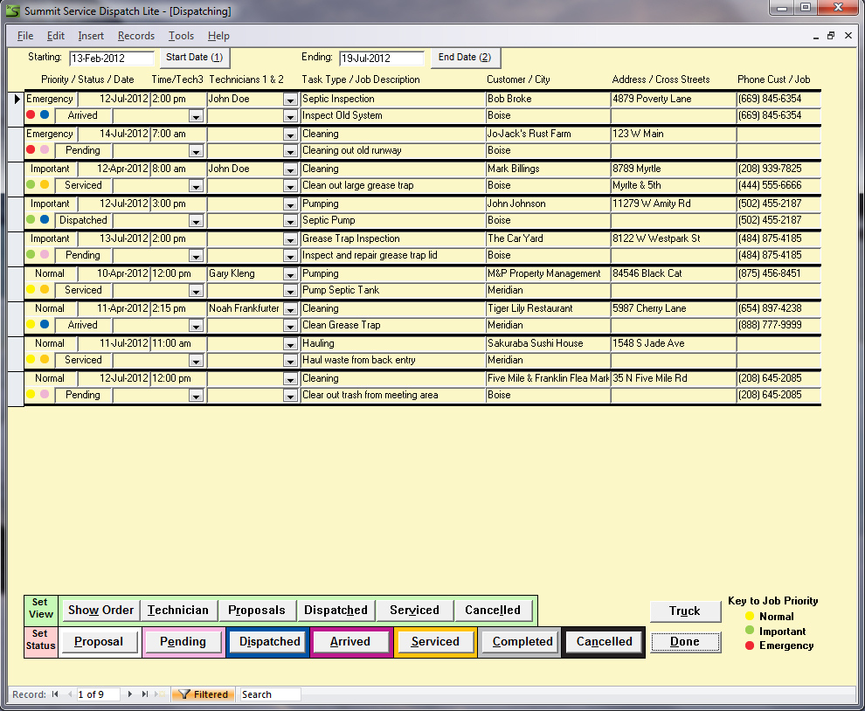Screen dimensions: 865x711
Task: Click the Truck button
Action: [684, 611]
